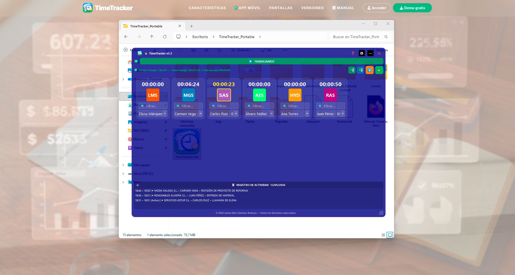Viewport: 515px width, 275px height.
Task: Select the AES client tile
Action: coord(259,95)
